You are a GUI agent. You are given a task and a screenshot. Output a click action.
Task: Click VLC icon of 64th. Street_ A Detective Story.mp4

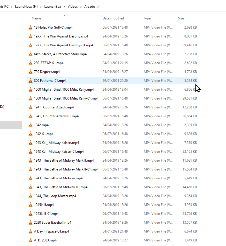tap(31, 54)
